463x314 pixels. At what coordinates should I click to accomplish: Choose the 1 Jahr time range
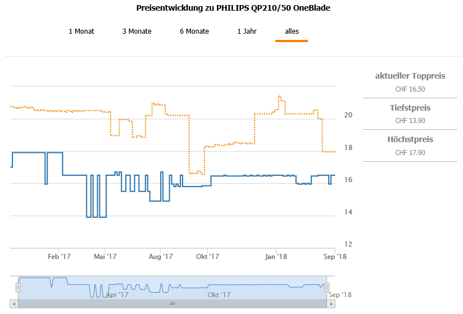(247, 31)
